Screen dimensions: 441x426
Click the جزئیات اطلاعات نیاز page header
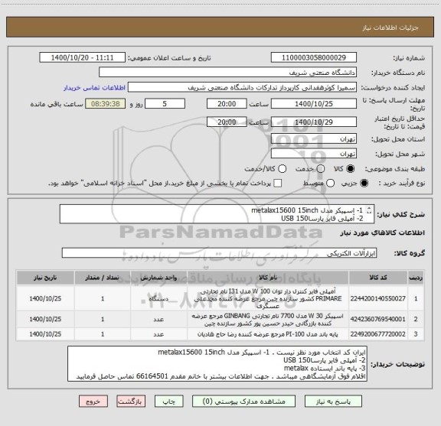pos(390,28)
